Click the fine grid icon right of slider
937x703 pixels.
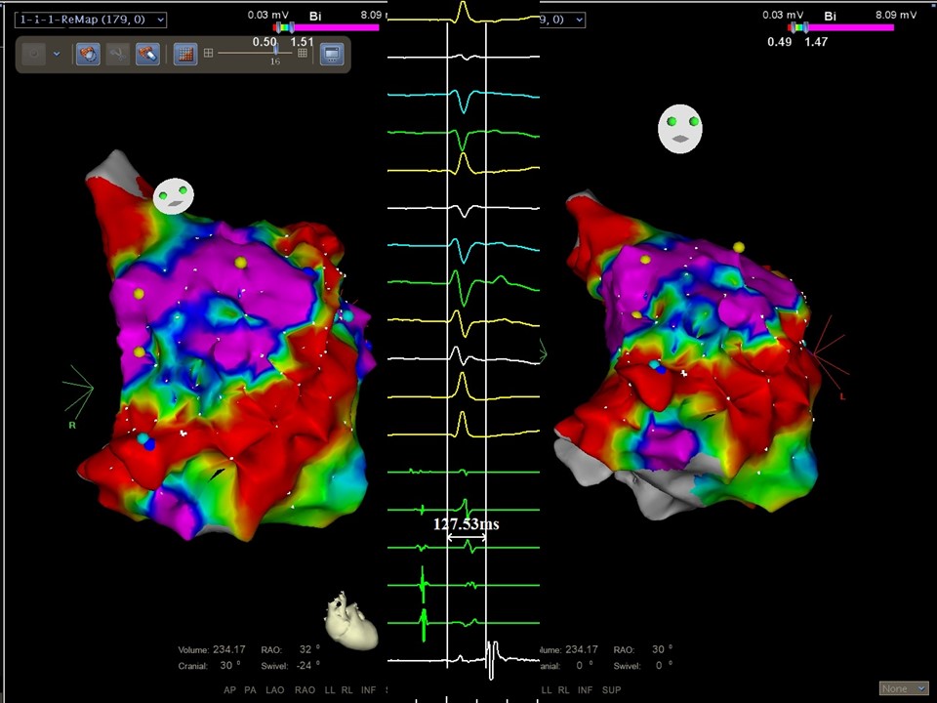pos(303,53)
